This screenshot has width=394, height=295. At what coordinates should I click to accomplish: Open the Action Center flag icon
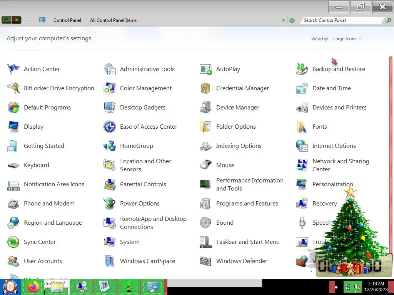(x=13, y=69)
